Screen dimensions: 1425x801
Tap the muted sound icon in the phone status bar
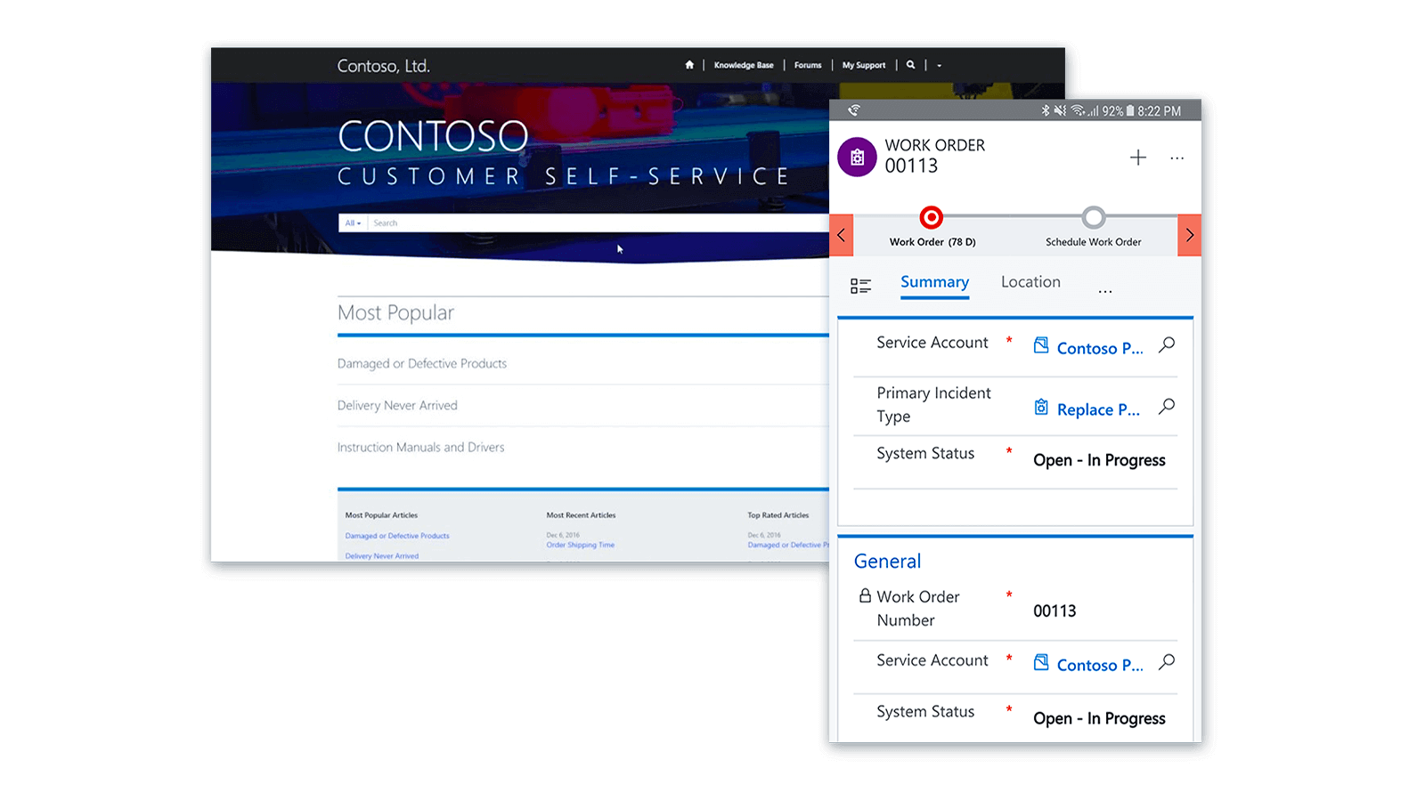pyautogui.click(x=1060, y=110)
